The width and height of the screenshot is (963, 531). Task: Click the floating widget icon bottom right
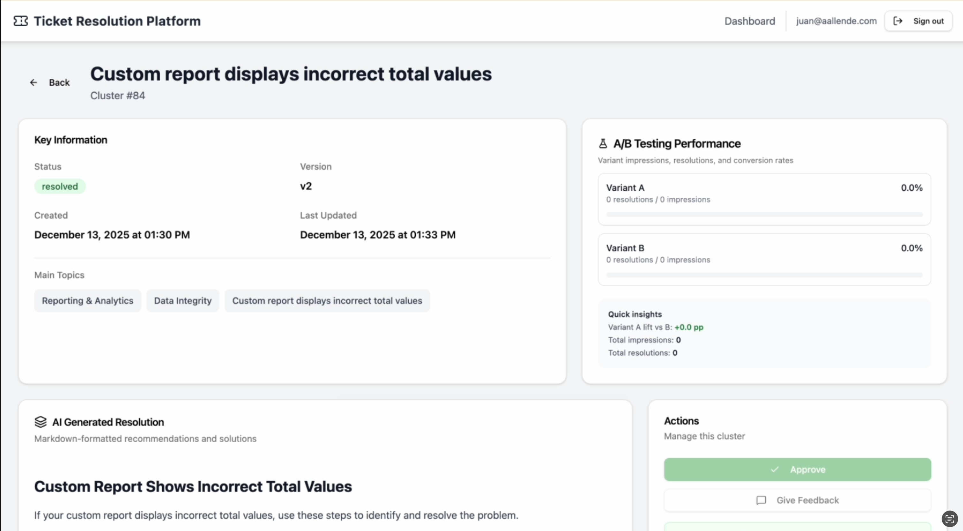[949, 519]
